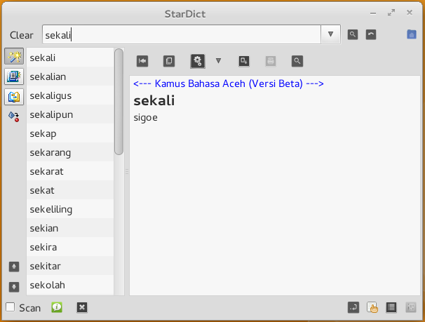
Task: Select 'sekarang' in the word list
Action: (x=50, y=152)
